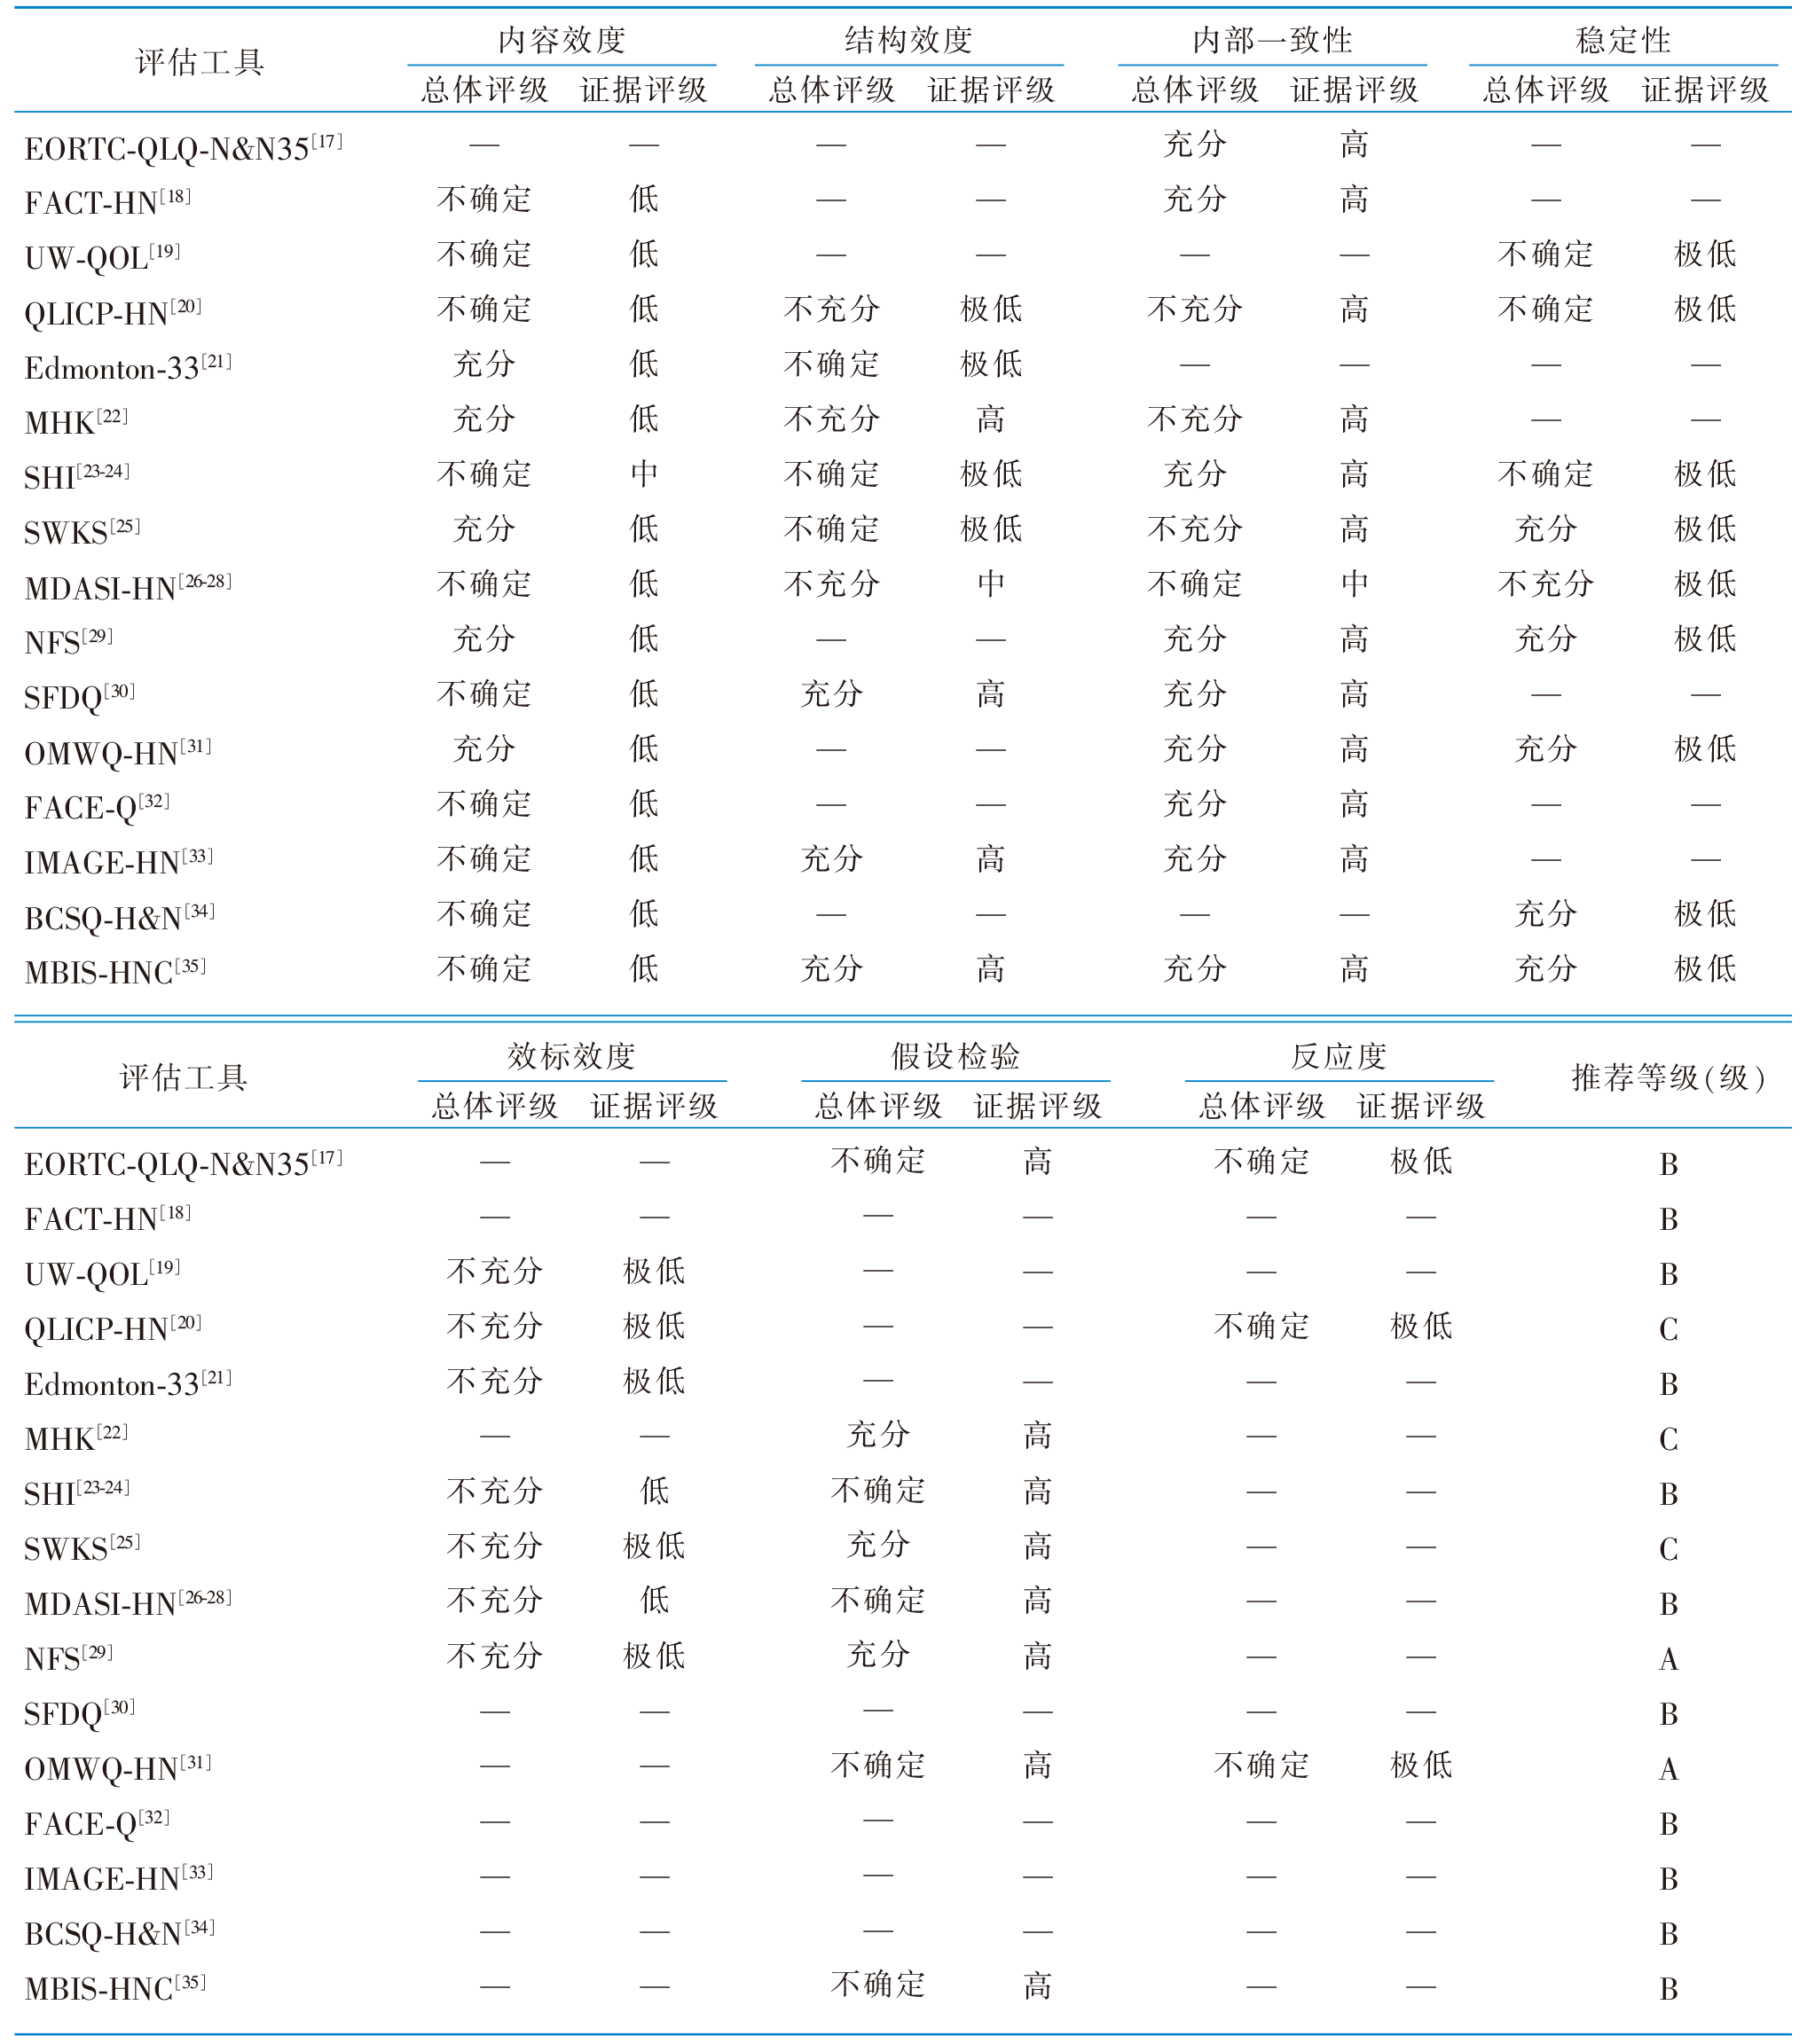This screenshot has width=1815, height=2044.
Task: Click the EORTC-QLQ-N&N35 row label in the top table
Action: pos(166,150)
